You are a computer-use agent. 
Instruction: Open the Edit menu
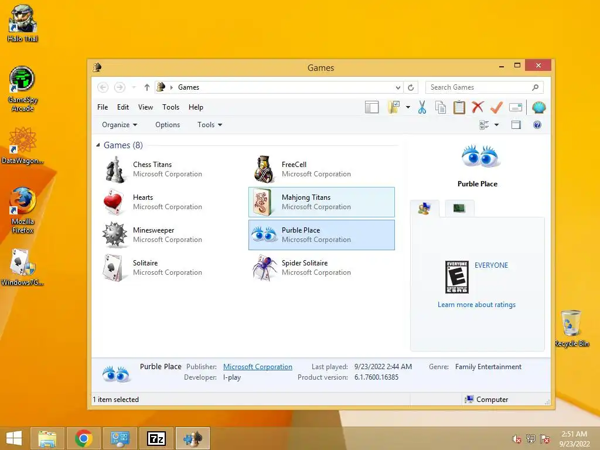[123, 107]
